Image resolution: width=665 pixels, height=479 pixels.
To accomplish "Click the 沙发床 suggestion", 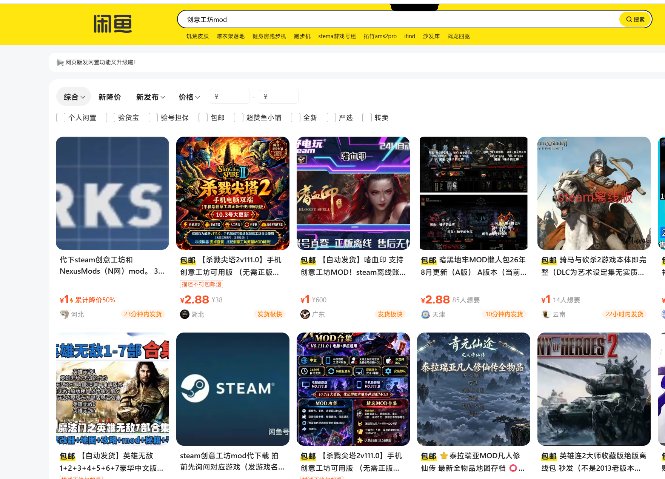I will pos(431,36).
